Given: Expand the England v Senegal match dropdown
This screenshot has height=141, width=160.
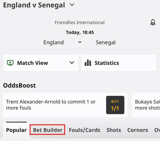Looking at the screenshot, I should [x=72, y=5].
